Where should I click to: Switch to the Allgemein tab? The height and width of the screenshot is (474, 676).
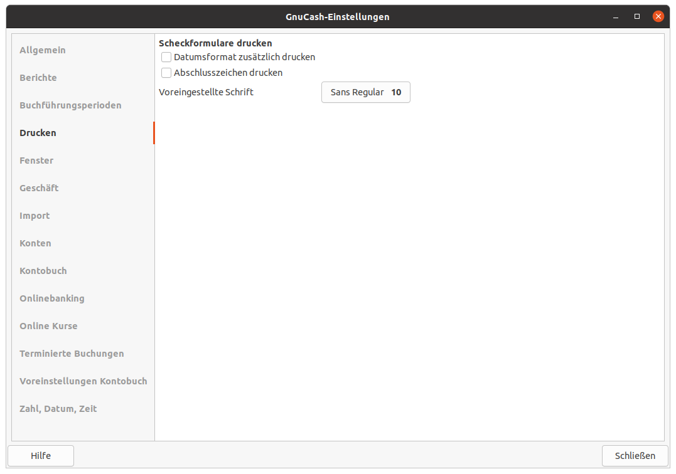click(x=43, y=50)
